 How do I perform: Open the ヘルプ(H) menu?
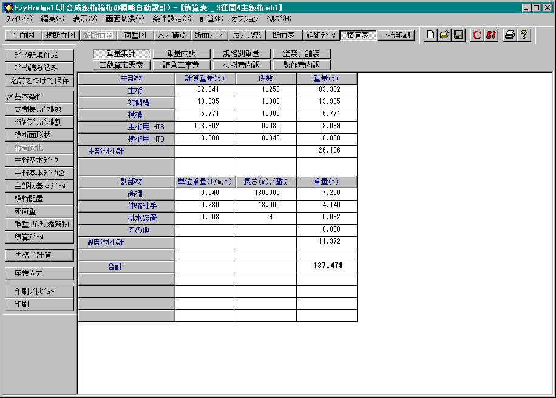click(x=279, y=19)
